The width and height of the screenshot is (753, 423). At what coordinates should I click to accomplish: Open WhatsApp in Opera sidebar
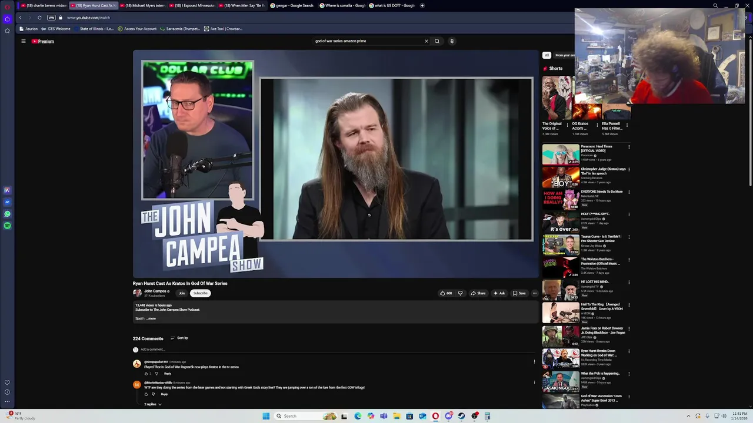(7, 214)
